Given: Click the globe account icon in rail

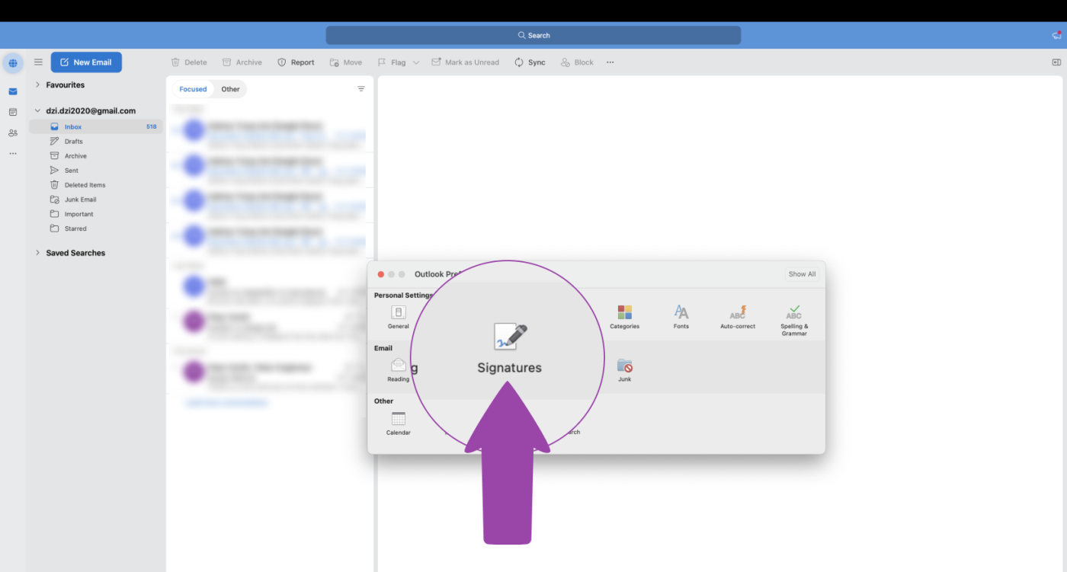Looking at the screenshot, I should 13,63.
